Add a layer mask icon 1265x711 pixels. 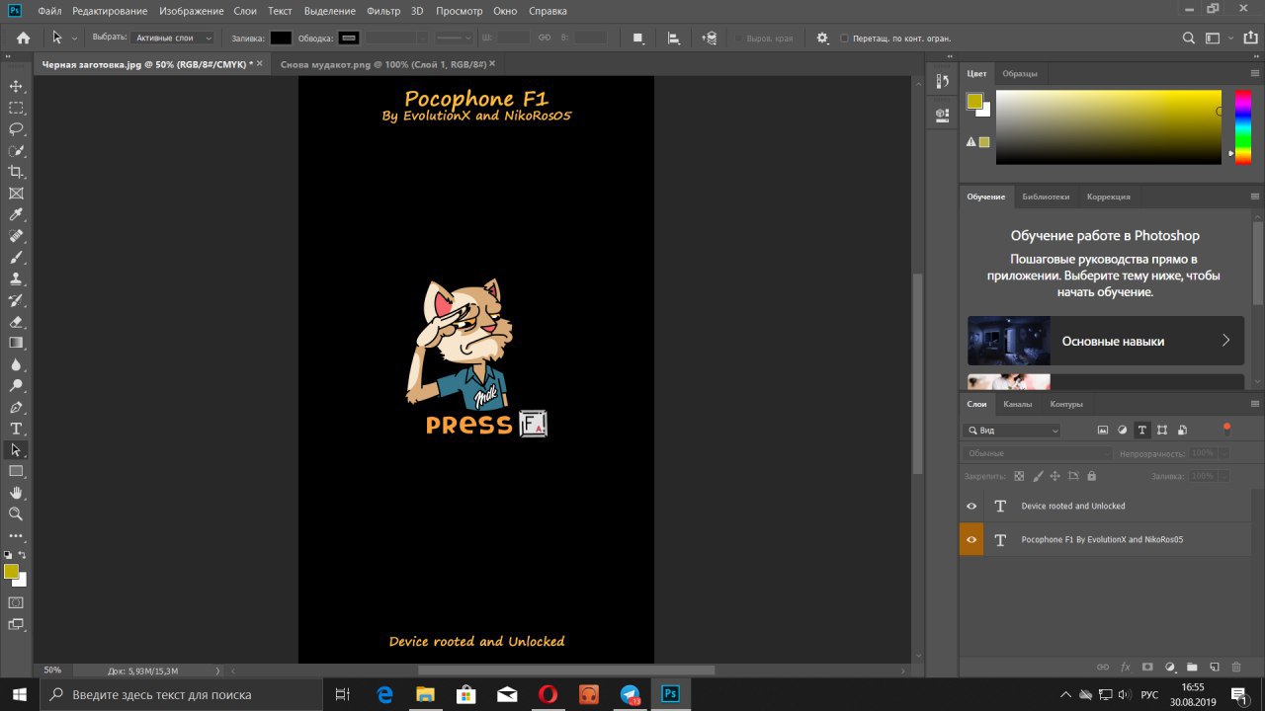(x=1147, y=668)
